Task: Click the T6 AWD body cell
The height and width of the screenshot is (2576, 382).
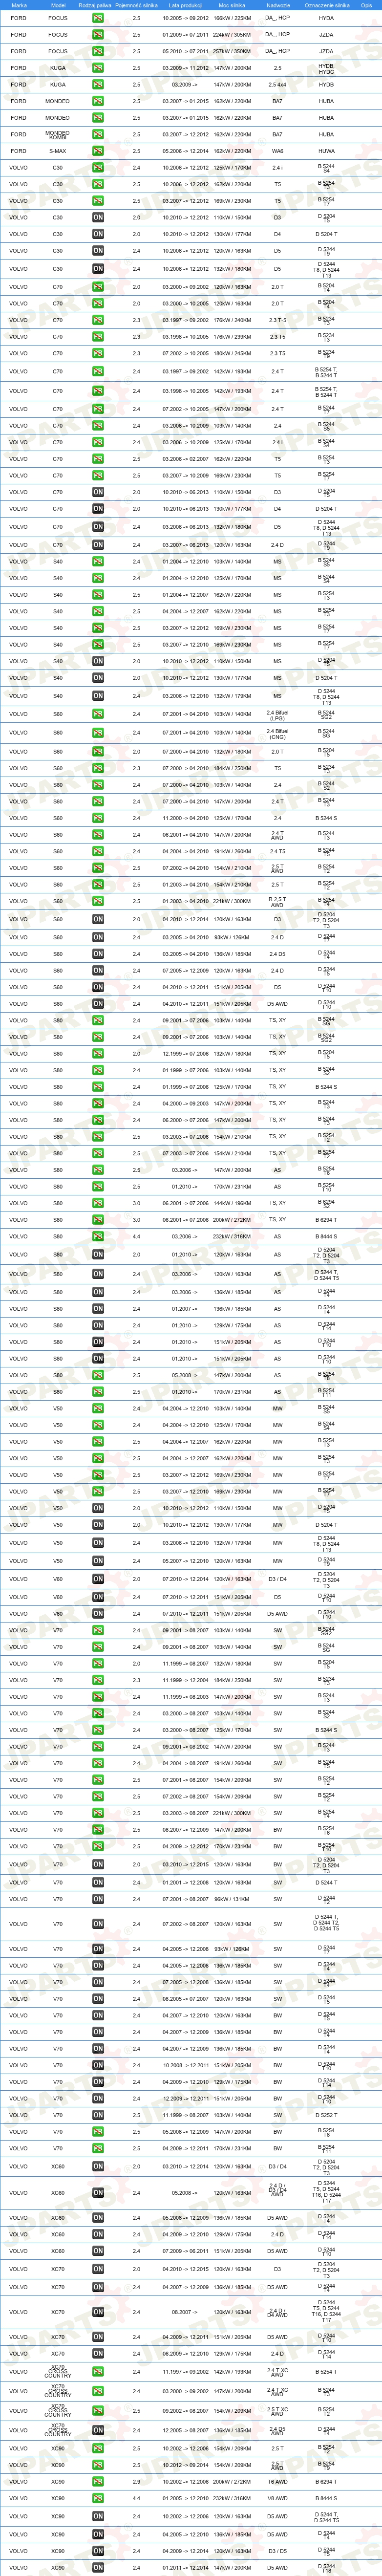Action: (278, 2481)
